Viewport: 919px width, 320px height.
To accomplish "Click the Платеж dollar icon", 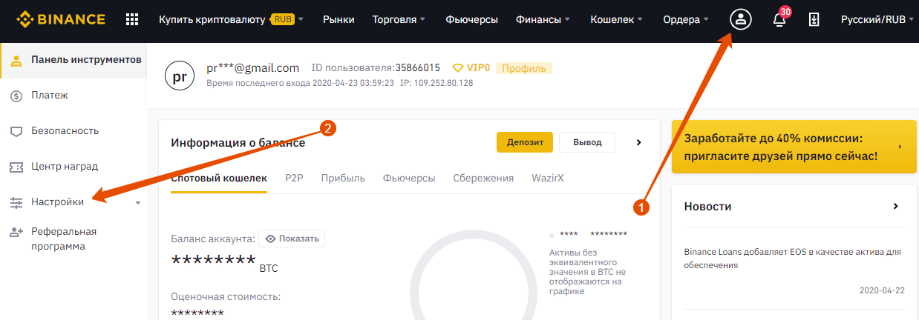I will point(16,96).
